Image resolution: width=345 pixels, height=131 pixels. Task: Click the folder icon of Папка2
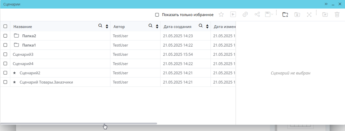(16, 35)
